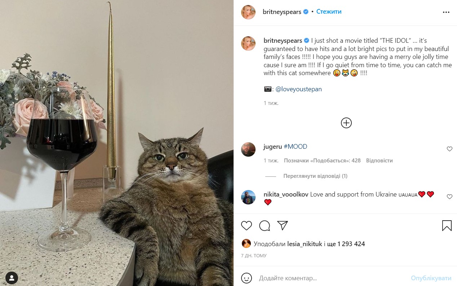Show tagged people icon on photo

point(12,277)
